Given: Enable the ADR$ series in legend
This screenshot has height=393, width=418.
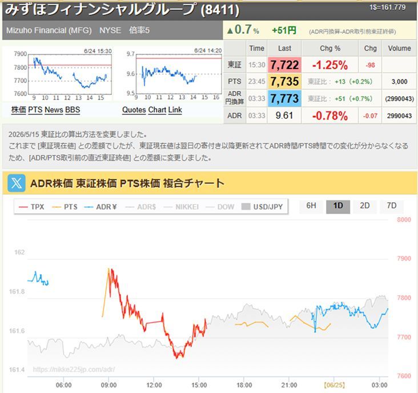Looking at the screenshot, I should [x=140, y=207].
